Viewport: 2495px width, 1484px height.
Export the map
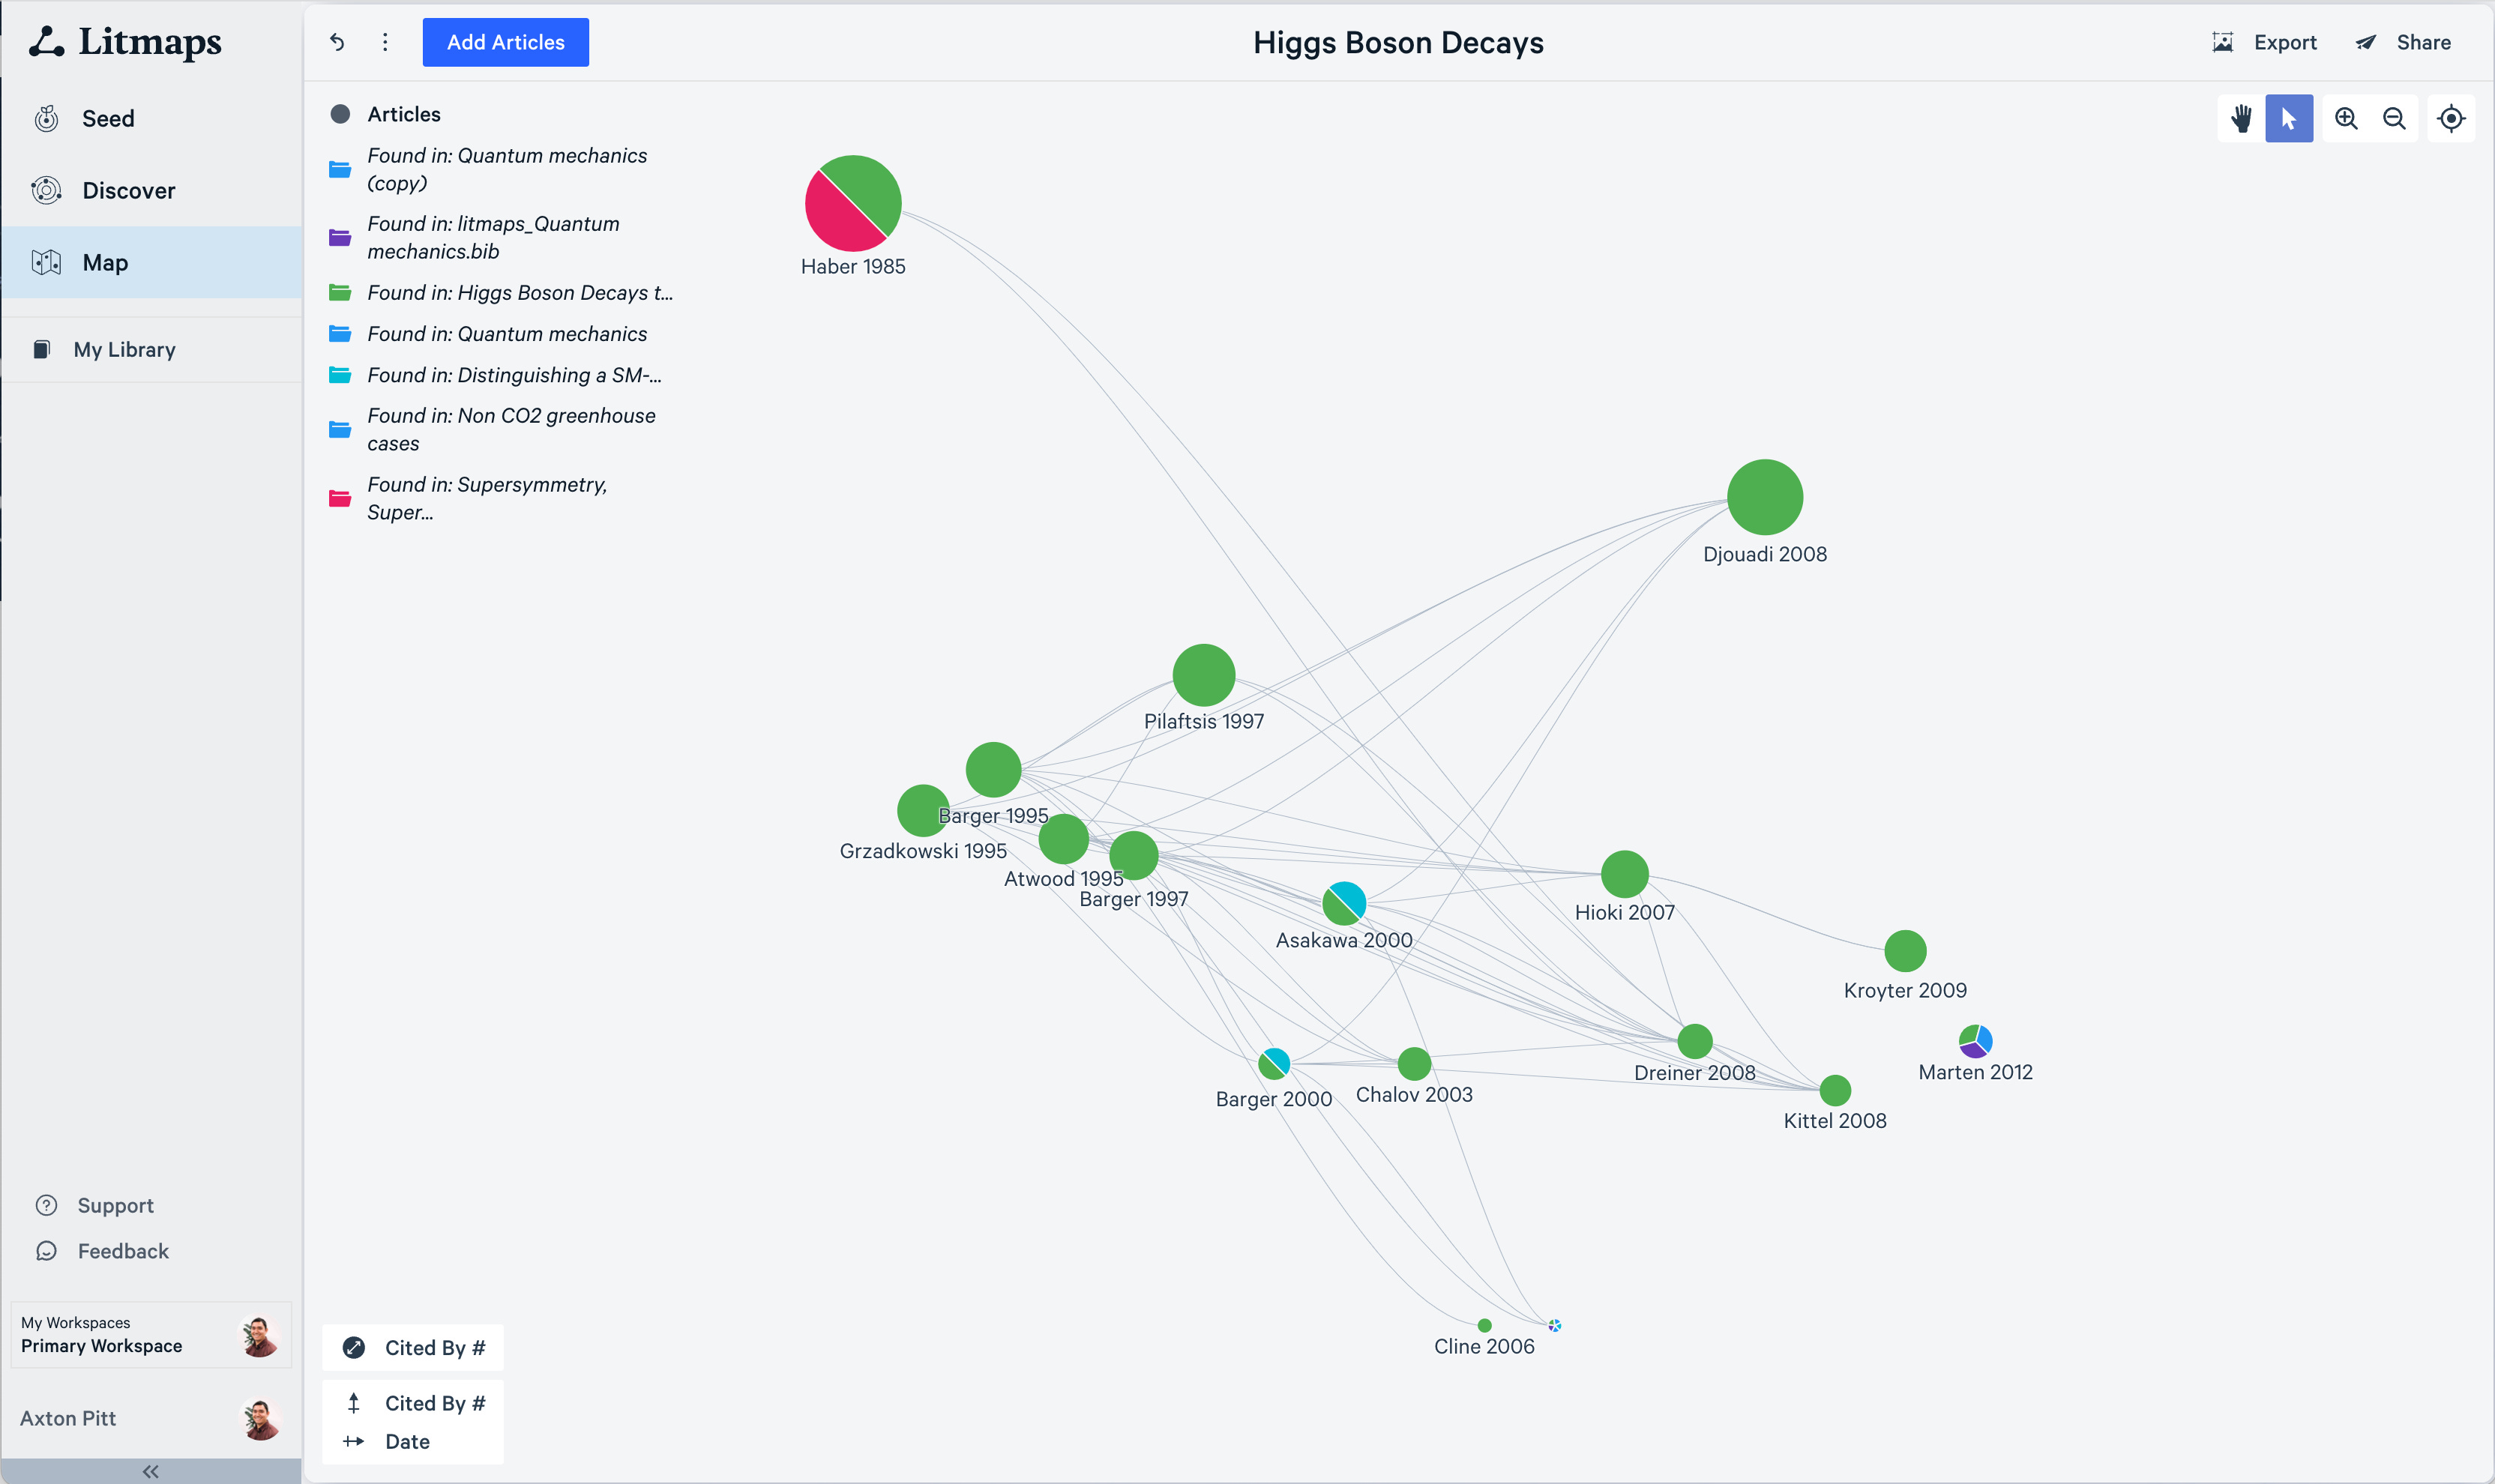(2264, 42)
